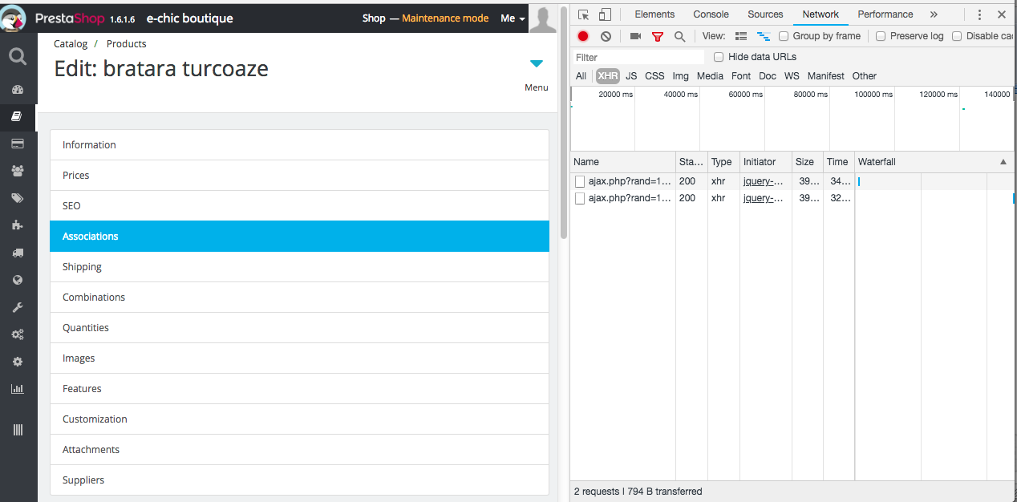Enable the Preserve log checkbox

[881, 36]
